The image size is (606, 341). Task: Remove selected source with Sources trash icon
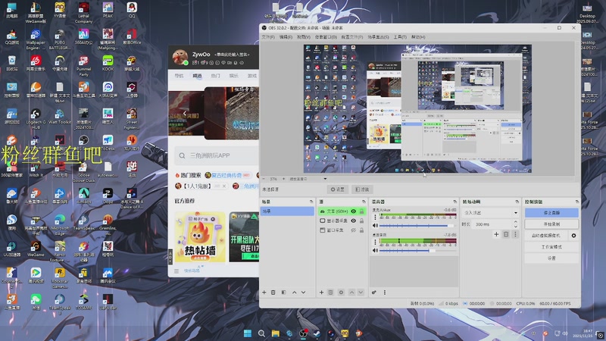[x=330, y=293]
